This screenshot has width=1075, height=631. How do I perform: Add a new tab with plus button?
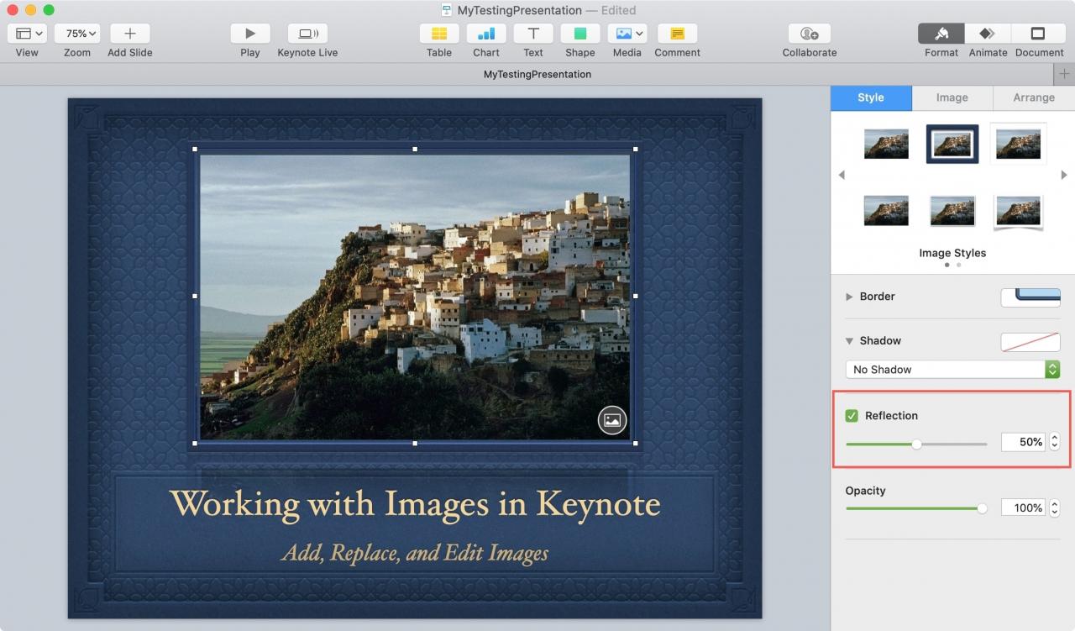(x=1064, y=74)
